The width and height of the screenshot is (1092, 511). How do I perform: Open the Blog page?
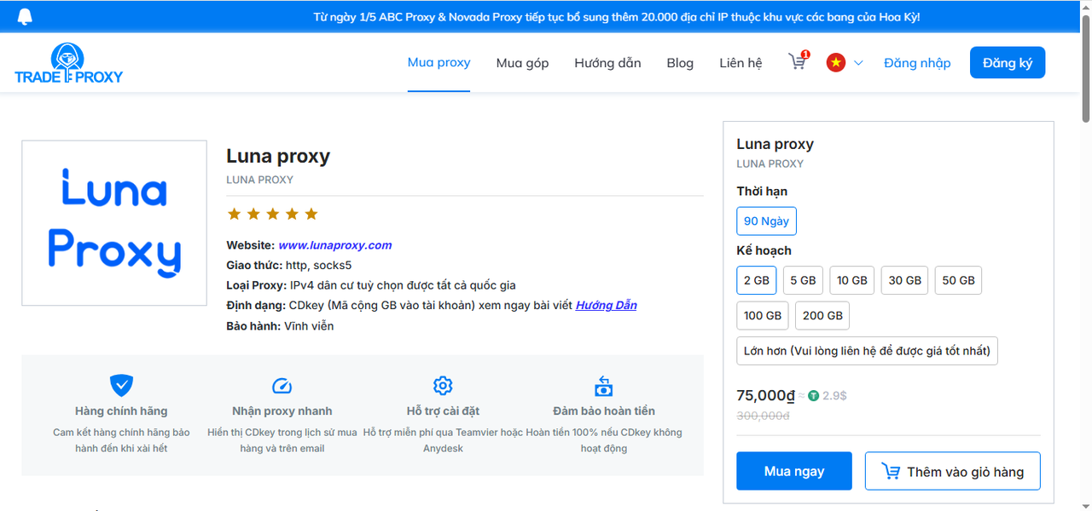coord(680,63)
